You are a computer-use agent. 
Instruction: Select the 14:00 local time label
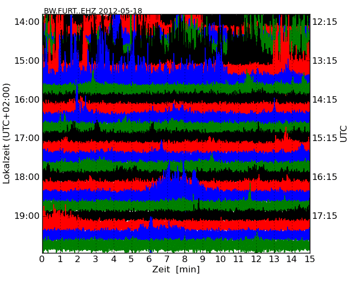click(27, 22)
